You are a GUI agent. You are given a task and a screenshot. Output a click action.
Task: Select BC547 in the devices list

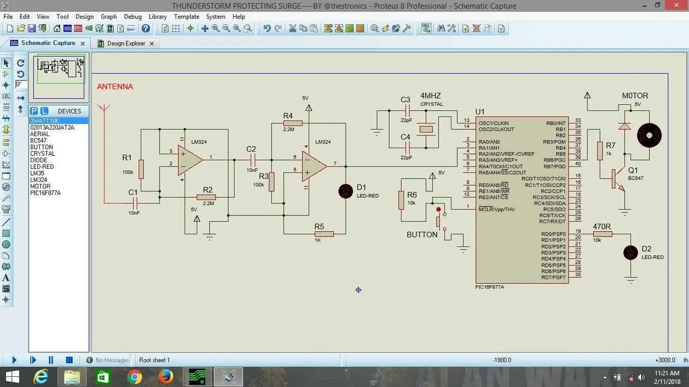tap(59, 141)
